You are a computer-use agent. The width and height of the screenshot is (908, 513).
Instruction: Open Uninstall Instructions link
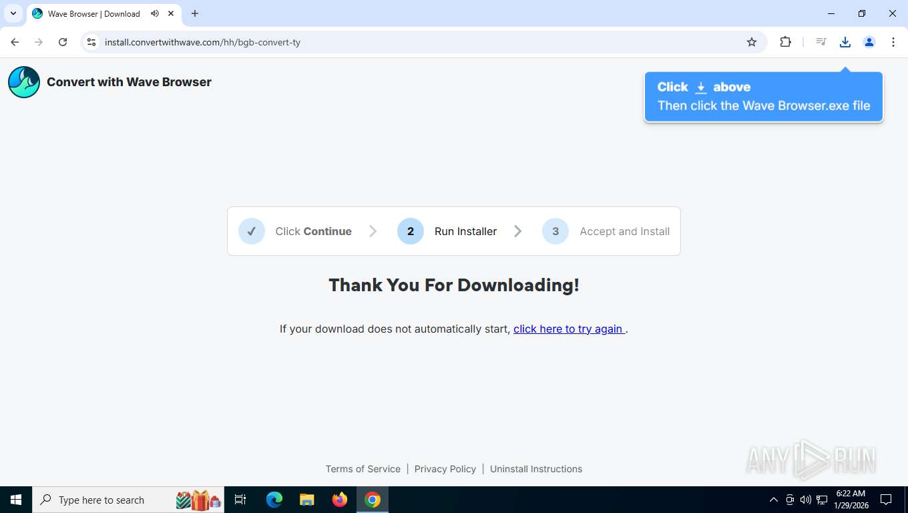[536, 469]
